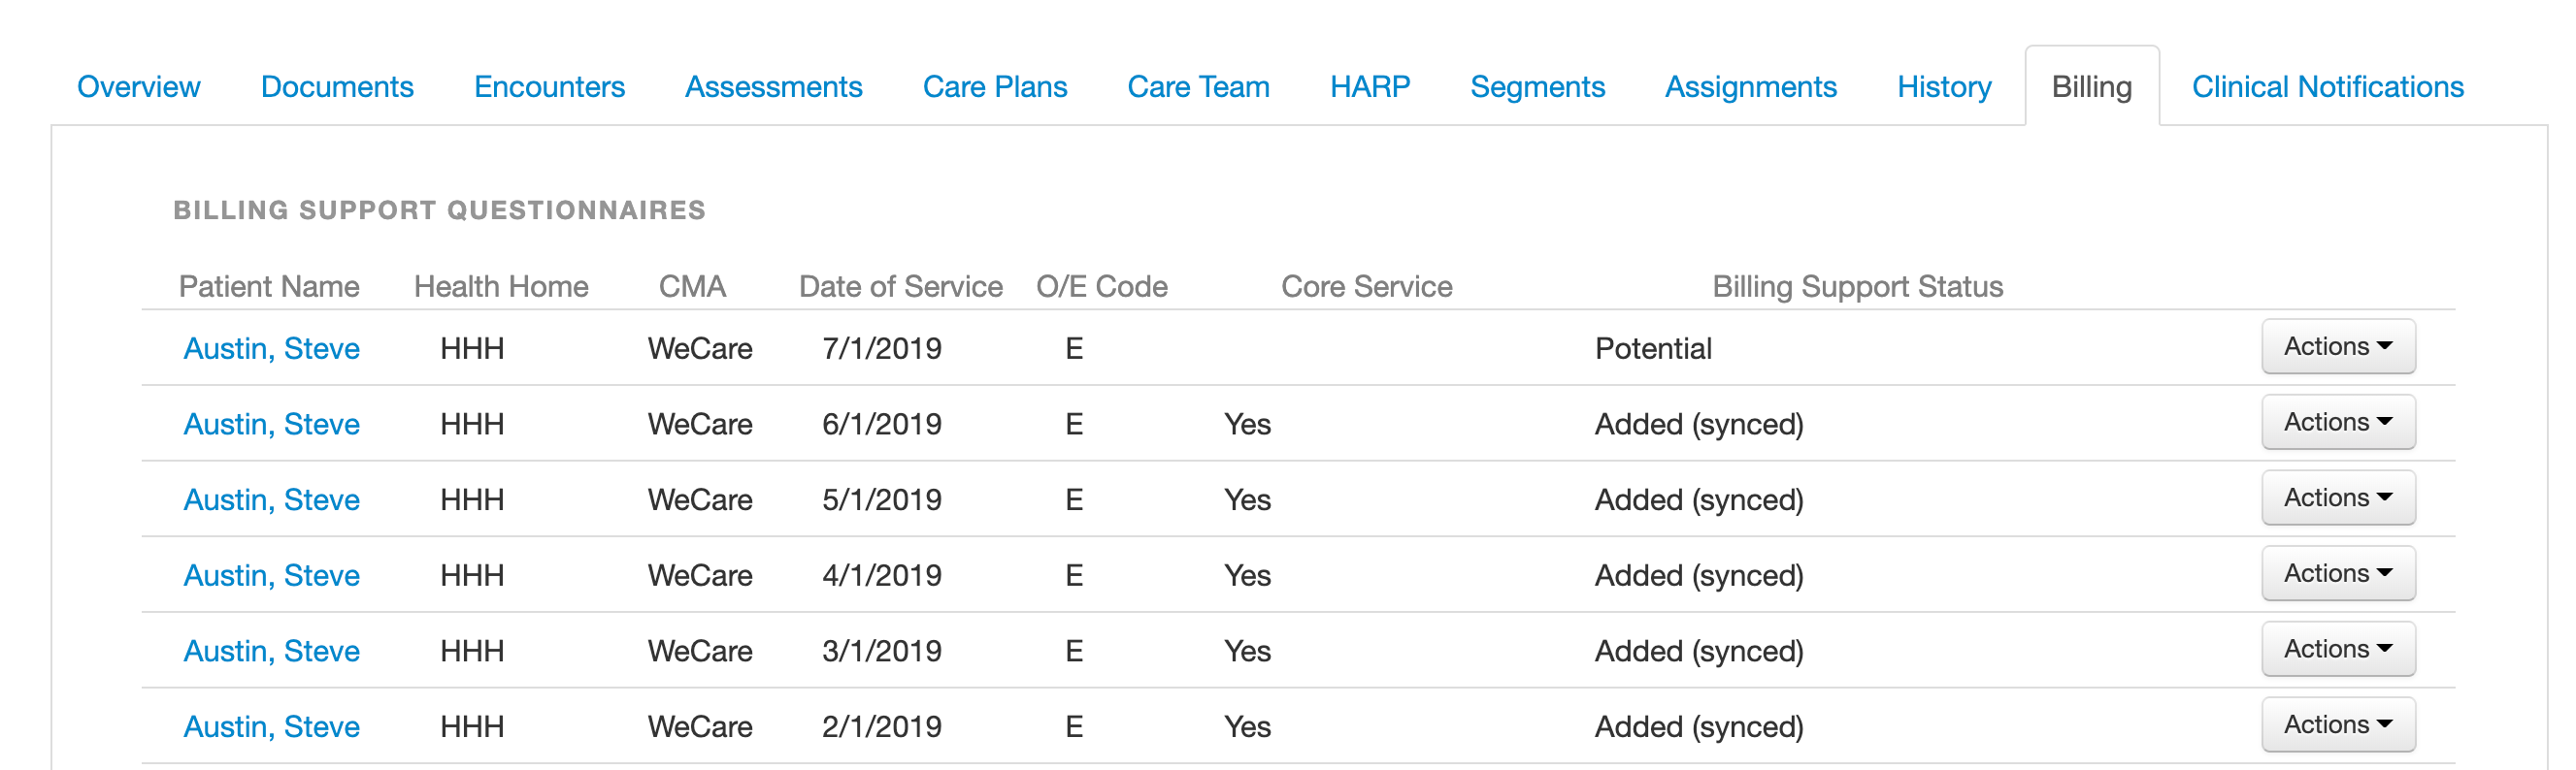Go to the History tab
Viewport: 2576px width, 770px height.
click(x=1944, y=87)
